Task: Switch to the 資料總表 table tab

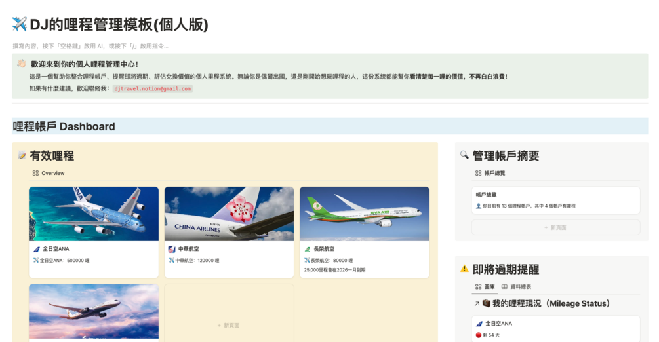Action: pos(516,286)
